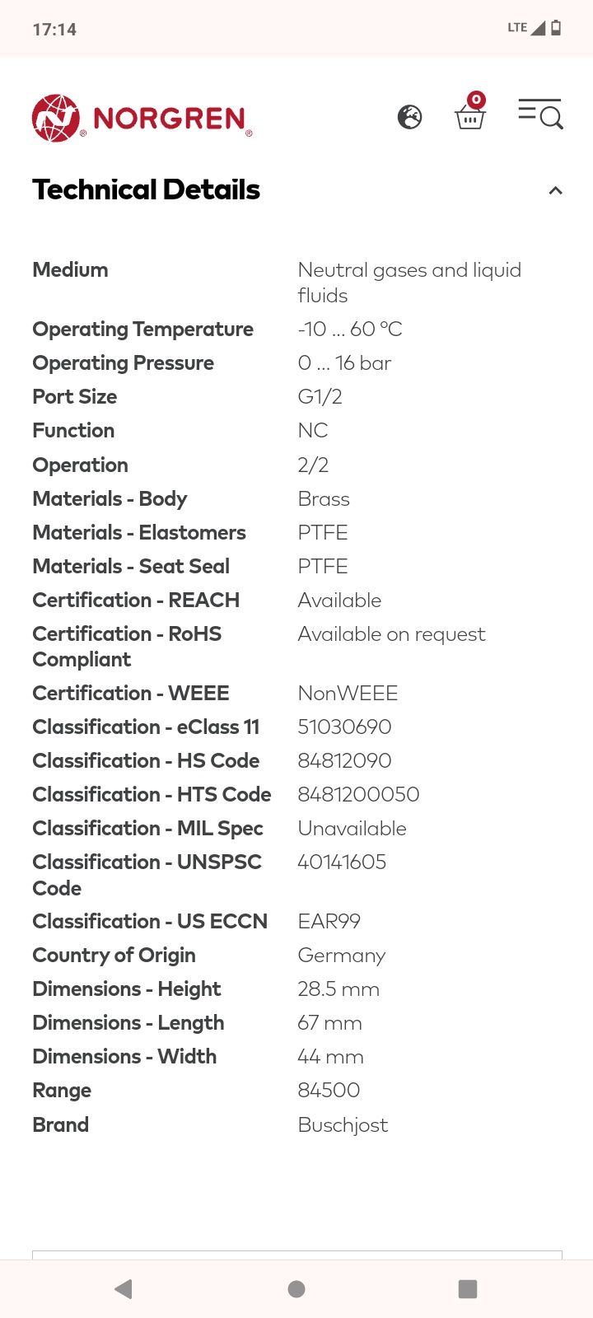Select the HTS Code value 8481200050
Screen dimensions: 593x1318
358,794
